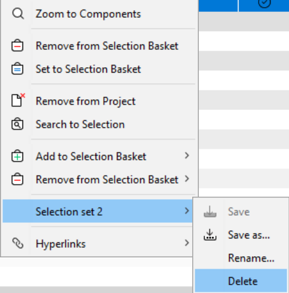The width and height of the screenshot is (289, 293).
Task: Expand the Hyperlinks submenu arrow
Action: [x=187, y=243]
